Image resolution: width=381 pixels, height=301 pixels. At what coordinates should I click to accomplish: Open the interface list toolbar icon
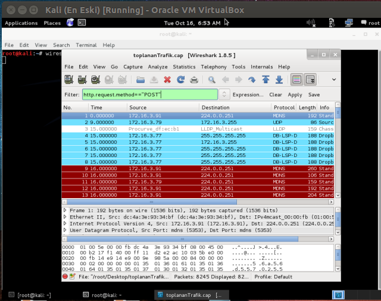69,80
